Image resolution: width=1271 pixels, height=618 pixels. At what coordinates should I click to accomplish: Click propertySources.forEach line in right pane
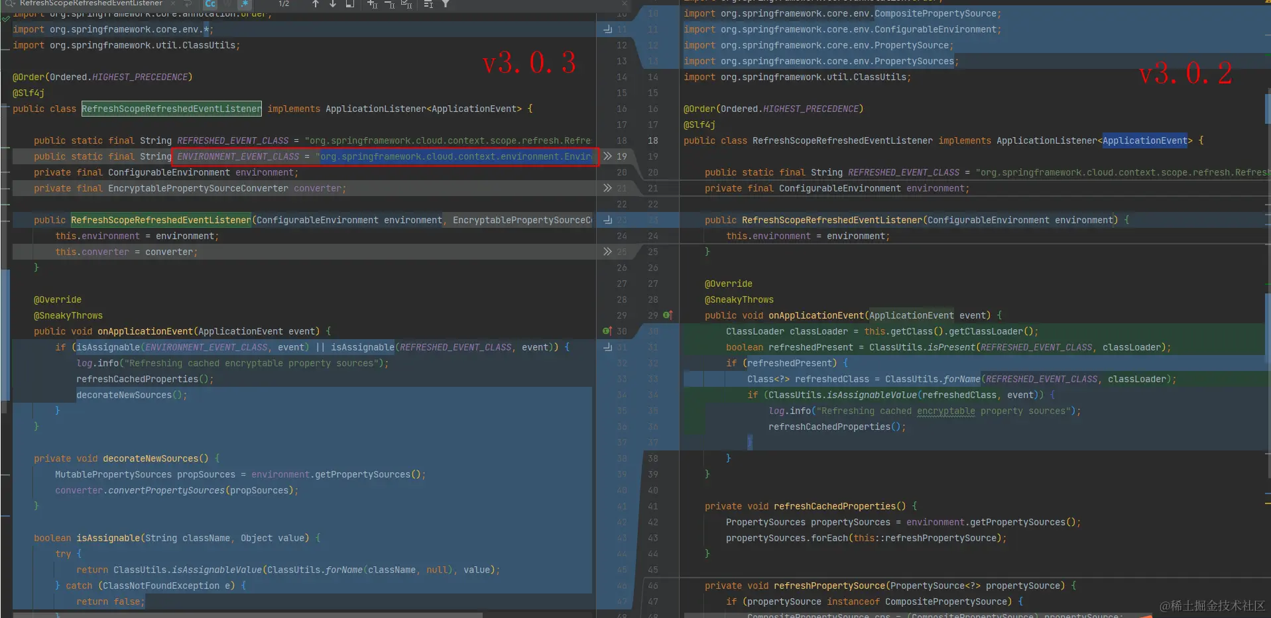(867, 538)
